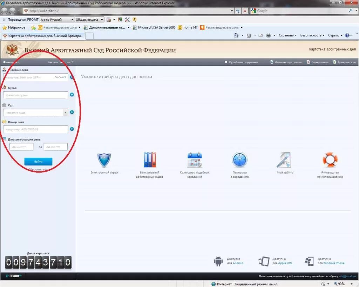359x287 pixels.
Task: Open Календарь судебных заседаний icon
Action: pos(195,160)
